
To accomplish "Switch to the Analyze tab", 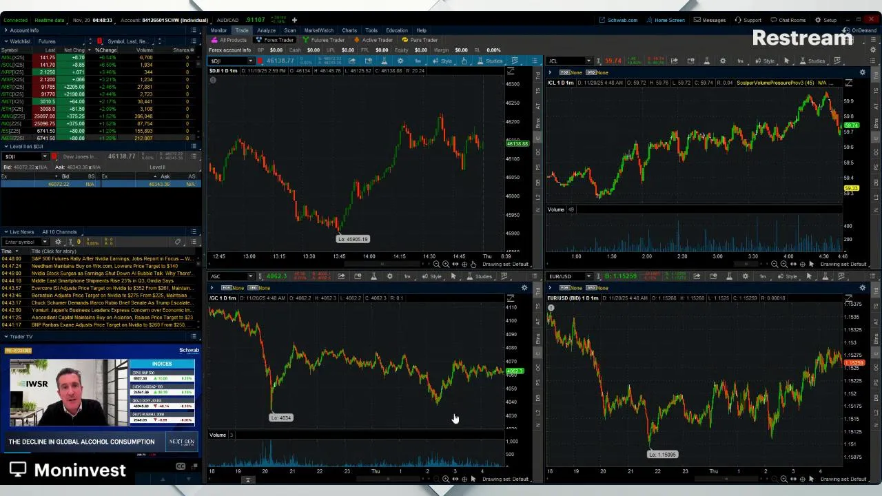I will click(266, 30).
